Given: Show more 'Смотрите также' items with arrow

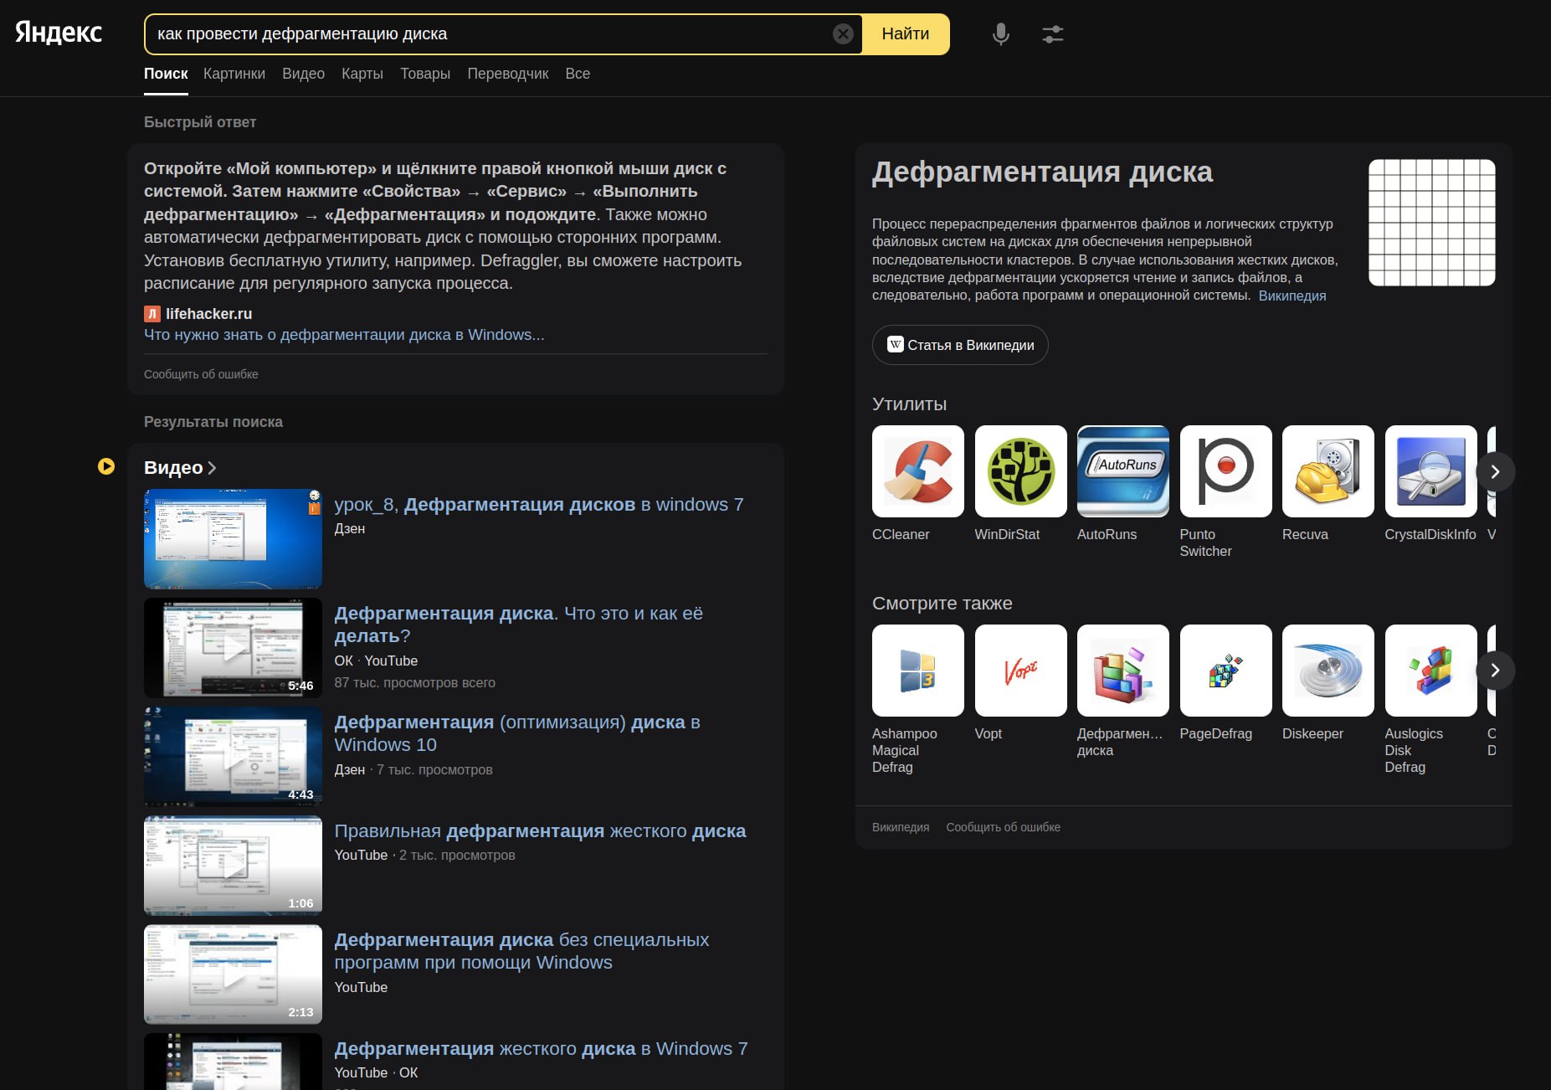Looking at the screenshot, I should click(x=1495, y=671).
